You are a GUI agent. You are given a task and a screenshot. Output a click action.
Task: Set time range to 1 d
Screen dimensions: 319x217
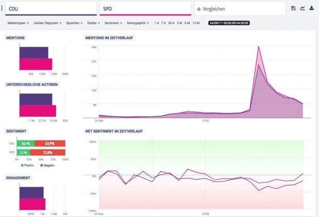pyautogui.click(x=156, y=23)
